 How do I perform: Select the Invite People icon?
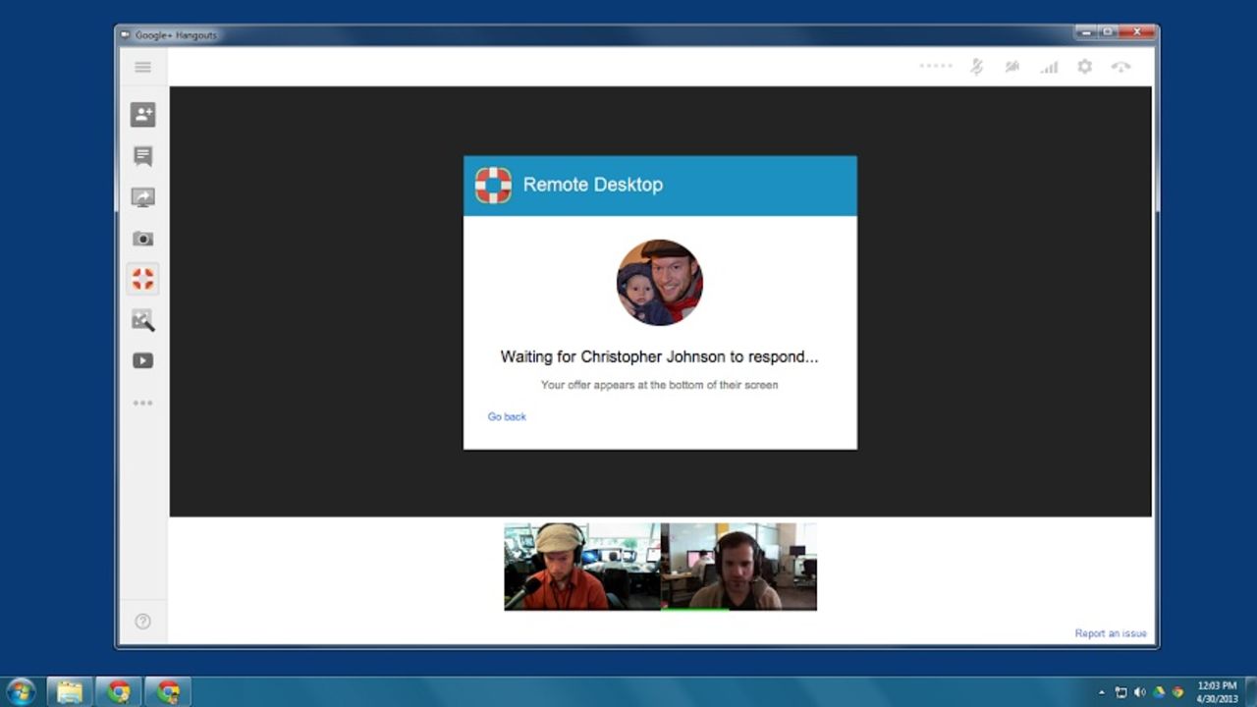[142, 115]
